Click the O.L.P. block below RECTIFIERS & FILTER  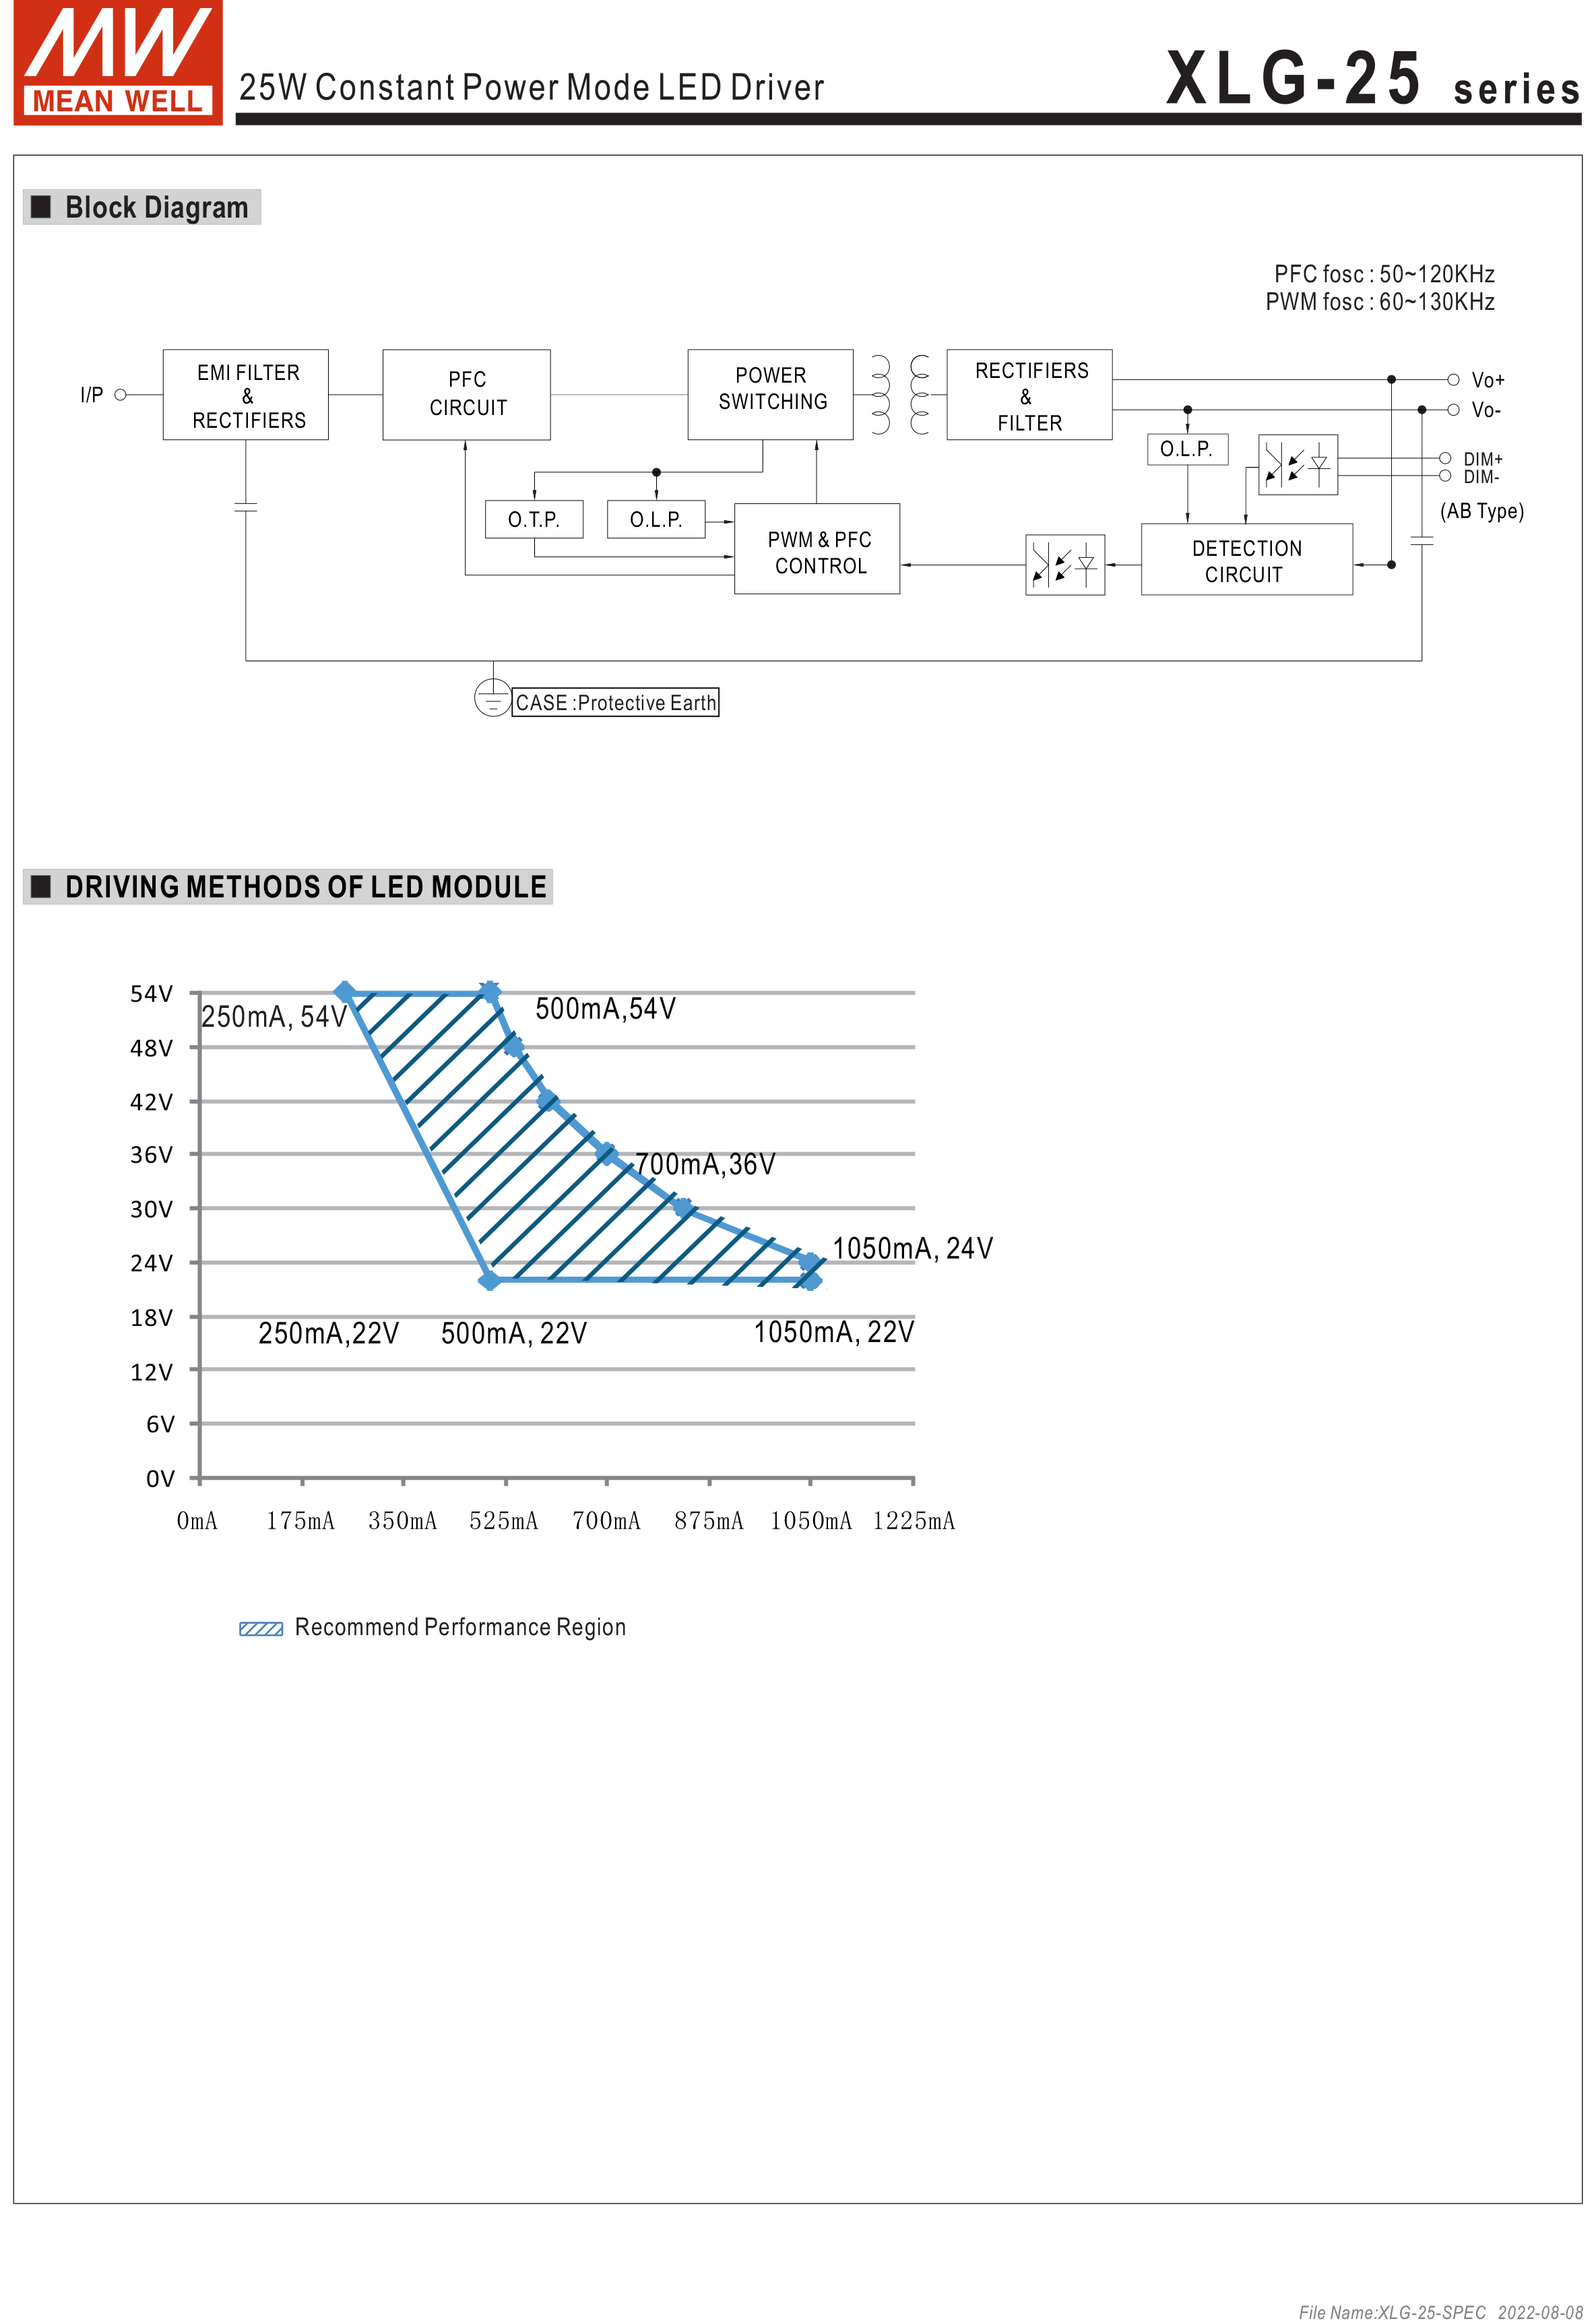click(1187, 449)
